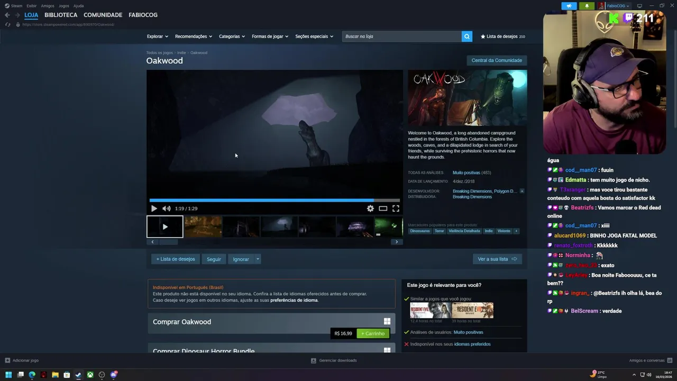Open the Amigos menu
This screenshot has height=381, width=677.
48,6
